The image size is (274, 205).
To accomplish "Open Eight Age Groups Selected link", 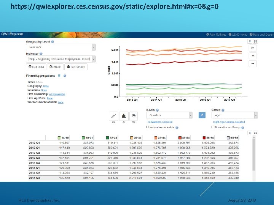I will [229, 122].
